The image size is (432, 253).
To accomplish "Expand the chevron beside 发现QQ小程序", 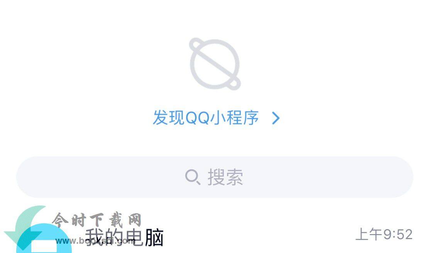I will 276,118.
